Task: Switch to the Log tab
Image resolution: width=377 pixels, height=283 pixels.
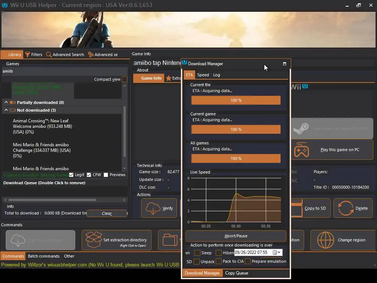Action: click(216, 75)
